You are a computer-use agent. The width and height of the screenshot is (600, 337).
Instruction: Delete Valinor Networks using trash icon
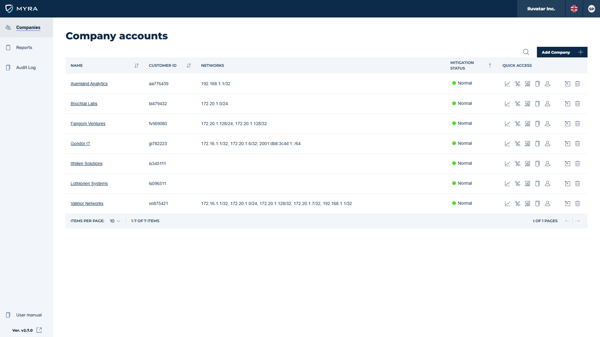[x=577, y=203]
